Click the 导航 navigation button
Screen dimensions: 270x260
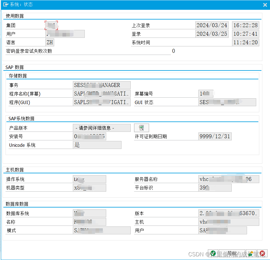coord(232,254)
